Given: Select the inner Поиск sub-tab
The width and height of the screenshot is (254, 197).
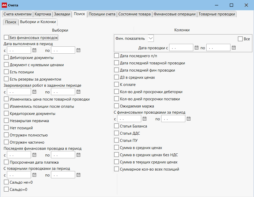Looking at the screenshot, I should (11, 22).
